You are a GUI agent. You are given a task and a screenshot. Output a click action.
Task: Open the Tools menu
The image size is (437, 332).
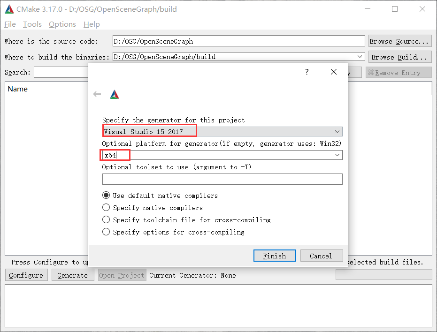coord(32,24)
